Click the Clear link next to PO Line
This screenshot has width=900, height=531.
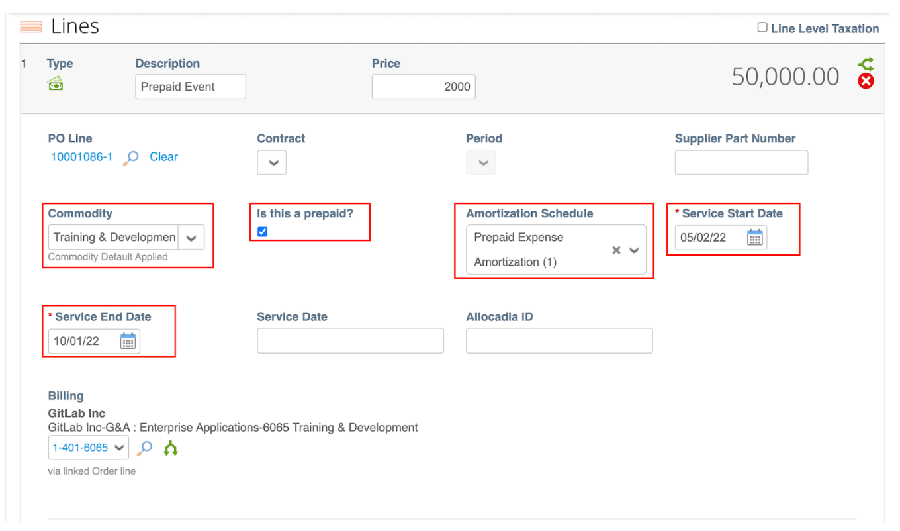pos(163,157)
